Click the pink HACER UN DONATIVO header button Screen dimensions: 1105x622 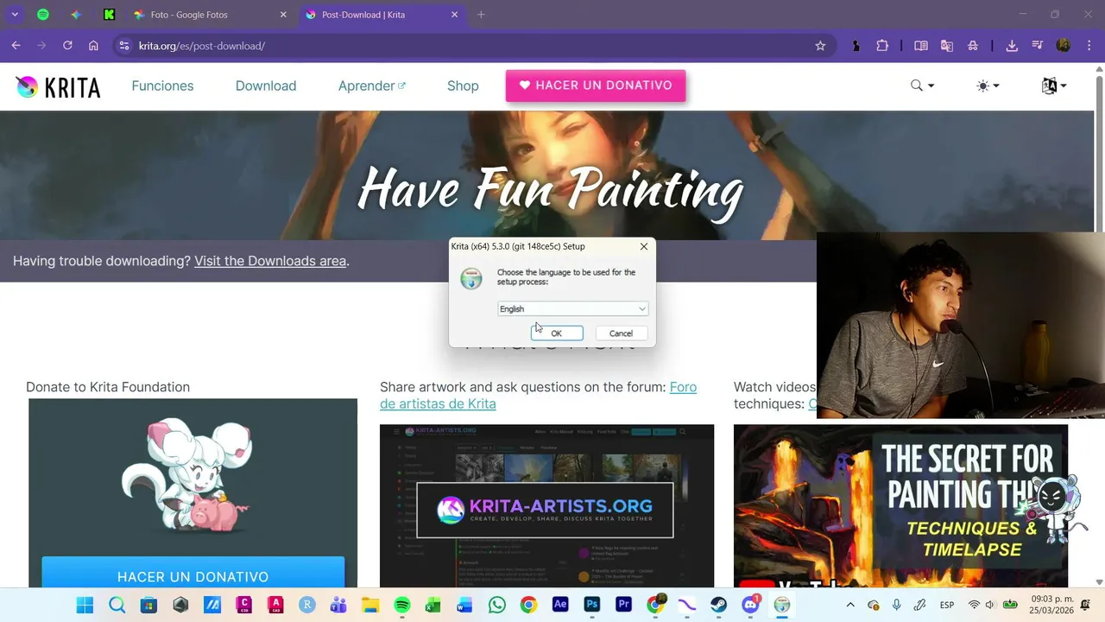click(x=596, y=86)
